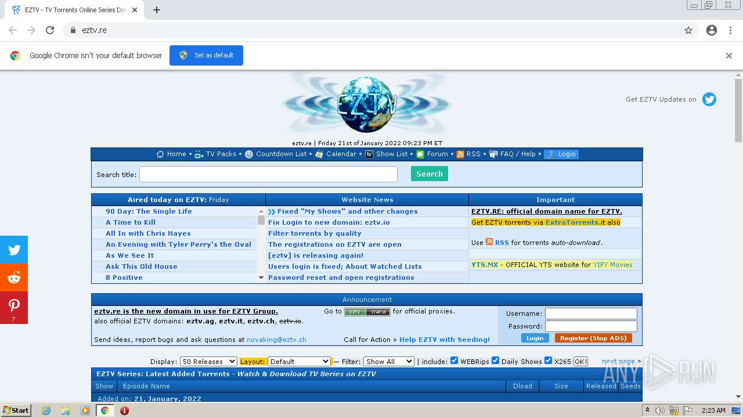Bookmark this page with the star icon
This screenshot has width=743, height=418.
click(x=688, y=30)
